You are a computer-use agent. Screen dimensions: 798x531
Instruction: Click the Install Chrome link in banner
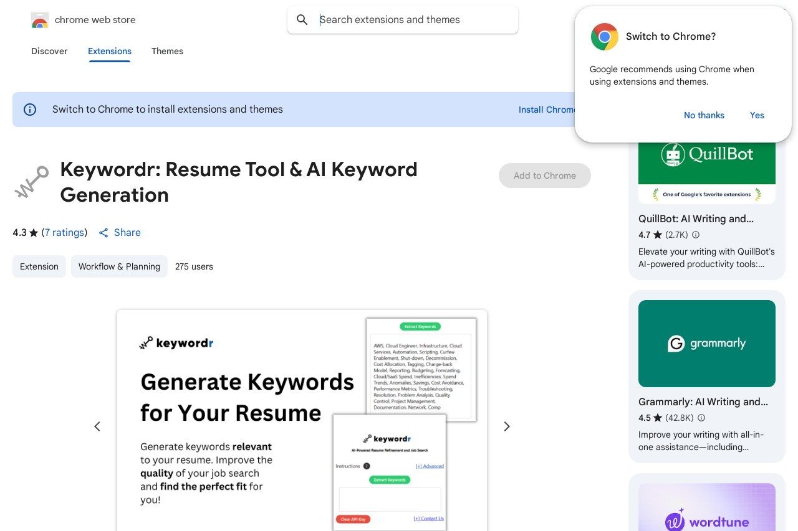tap(547, 110)
